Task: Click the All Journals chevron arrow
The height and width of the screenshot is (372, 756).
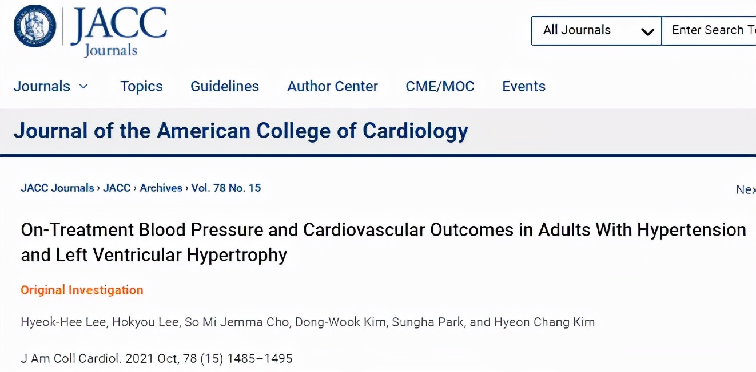Action: [x=647, y=31]
